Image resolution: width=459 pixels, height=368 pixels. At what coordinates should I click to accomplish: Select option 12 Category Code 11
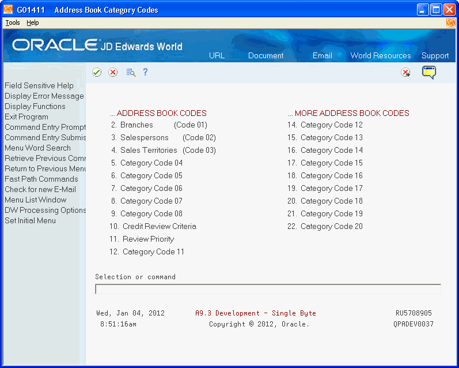click(147, 251)
